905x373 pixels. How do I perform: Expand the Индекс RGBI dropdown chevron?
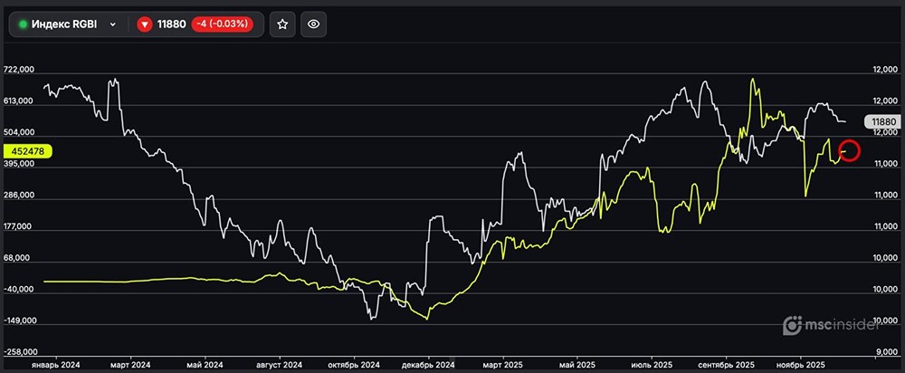(113, 25)
